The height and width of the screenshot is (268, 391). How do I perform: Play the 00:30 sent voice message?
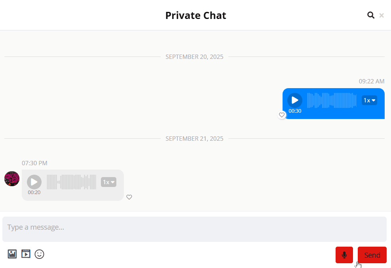(295, 100)
